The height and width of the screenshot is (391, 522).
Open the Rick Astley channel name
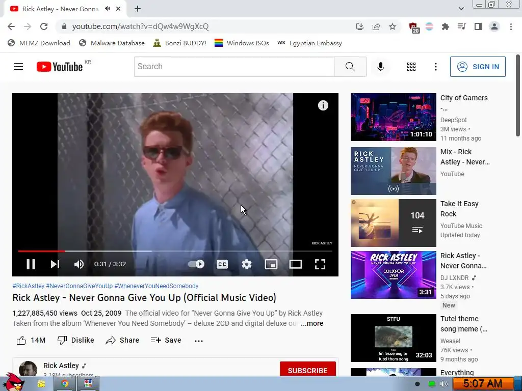pos(61,366)
